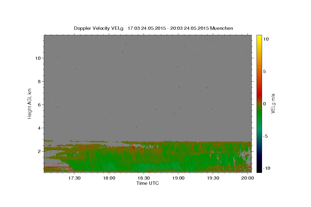Image resolution: width=311 pixels, height=207 pixels.
Task: Click the height tick label 6
Action: coord(39,105)
